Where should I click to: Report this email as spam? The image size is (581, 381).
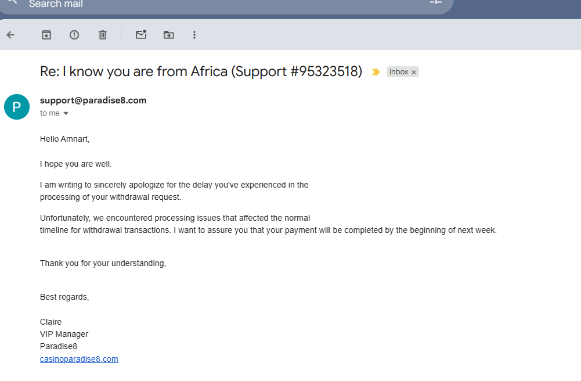[74, 35]
